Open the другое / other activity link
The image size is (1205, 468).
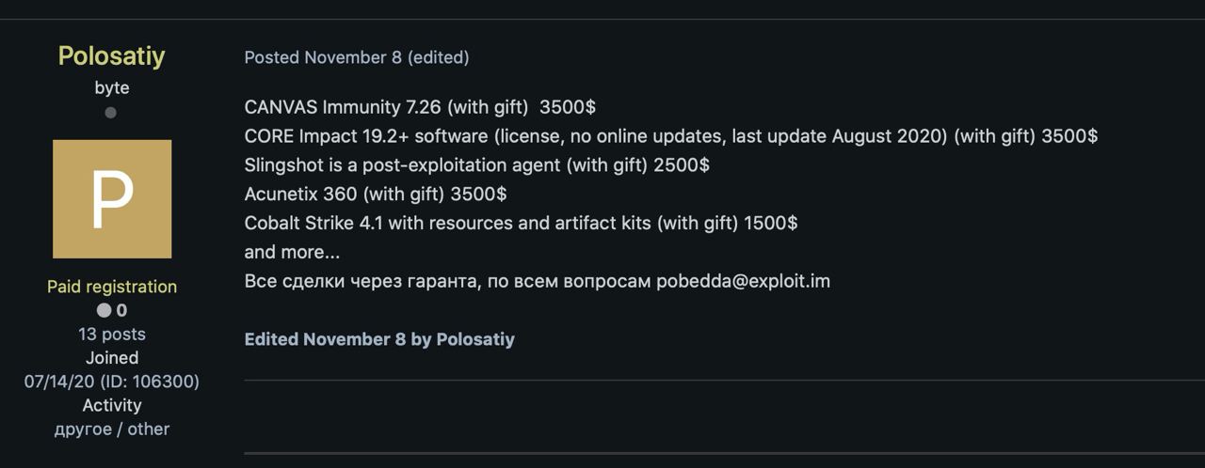click(x=111, y=429)
